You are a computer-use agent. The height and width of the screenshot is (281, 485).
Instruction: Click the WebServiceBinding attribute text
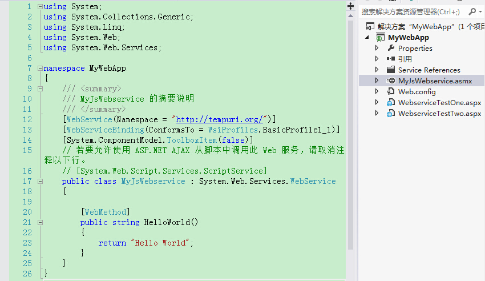(105, 130)
